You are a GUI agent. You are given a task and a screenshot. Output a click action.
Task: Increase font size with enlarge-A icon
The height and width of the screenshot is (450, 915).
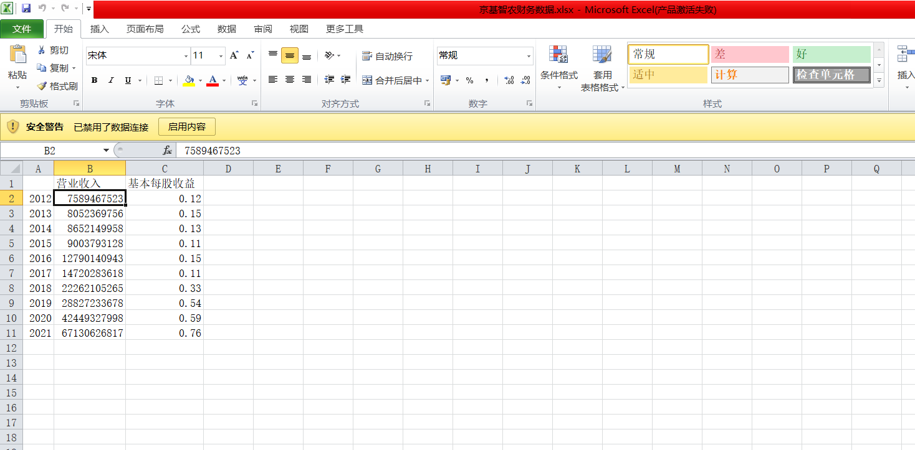pos(234,55)
